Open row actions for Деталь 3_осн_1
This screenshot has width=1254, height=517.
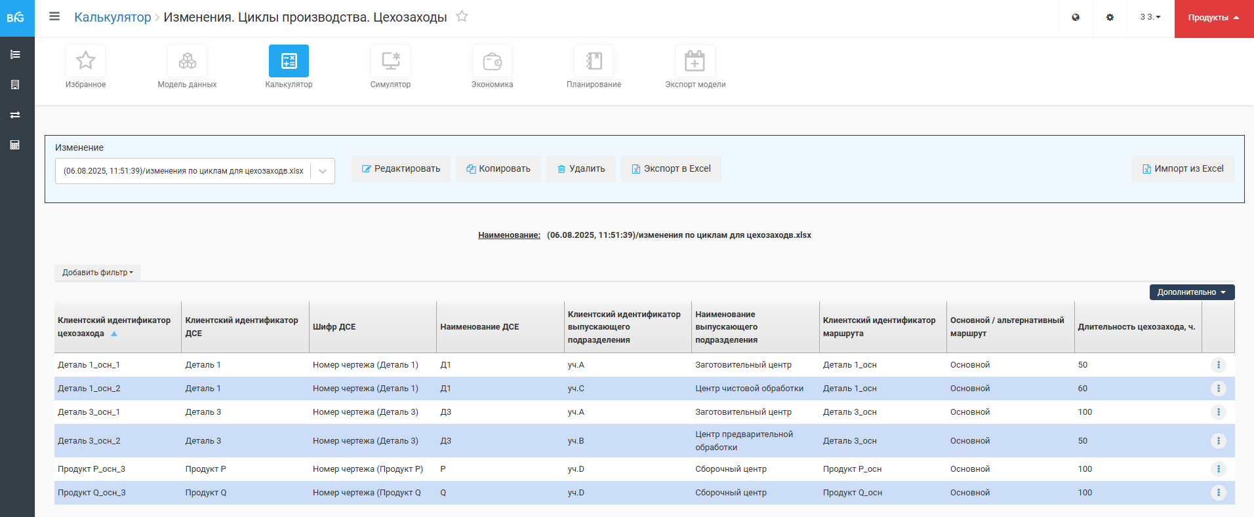[1219, 412]
